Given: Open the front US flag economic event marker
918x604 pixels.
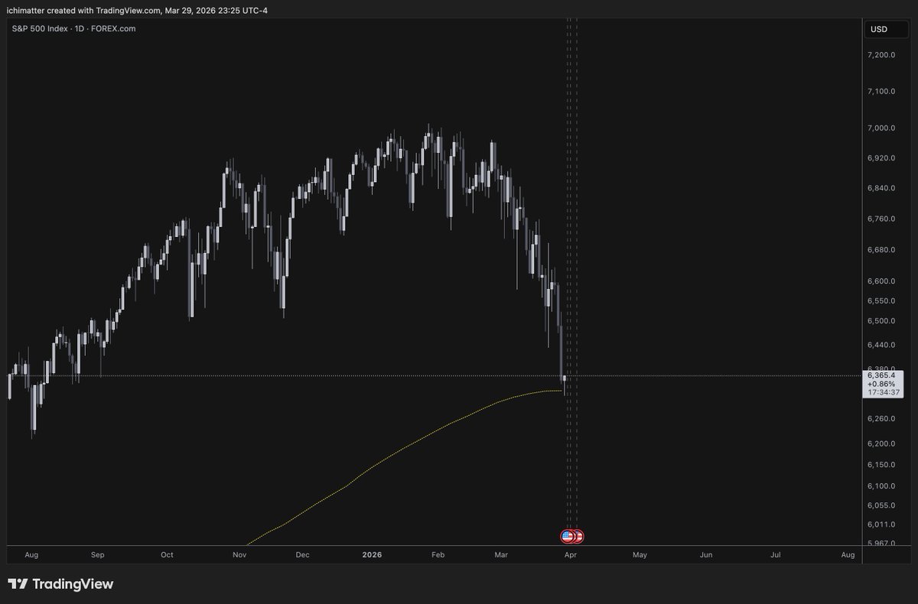Looking at the screenshot, I should tap(567, 537).
